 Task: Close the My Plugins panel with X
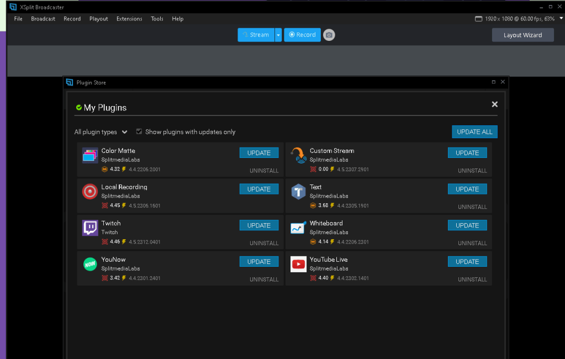point(494,104)
